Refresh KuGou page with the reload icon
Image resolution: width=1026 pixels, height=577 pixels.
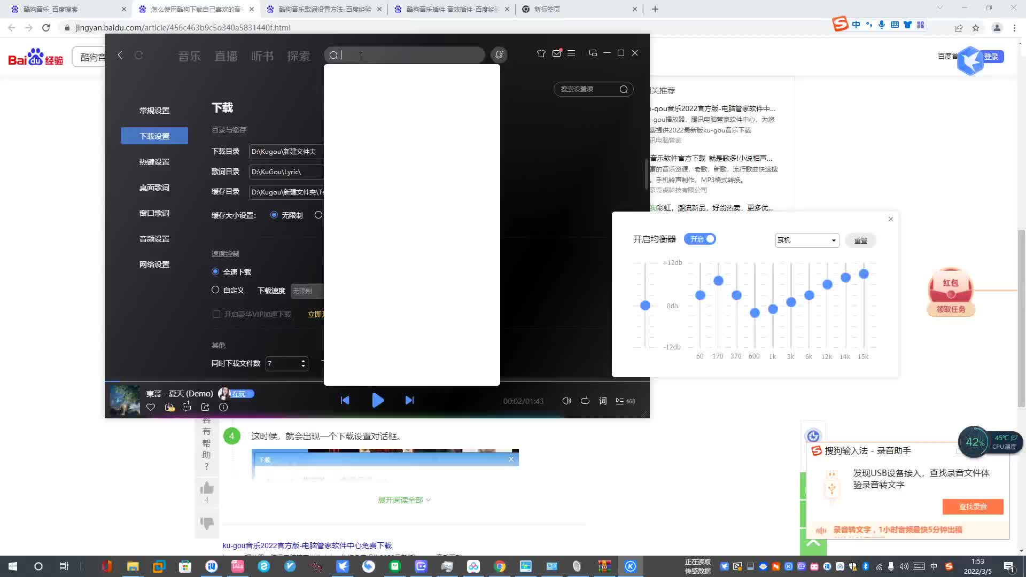click(x=138, y=55)
